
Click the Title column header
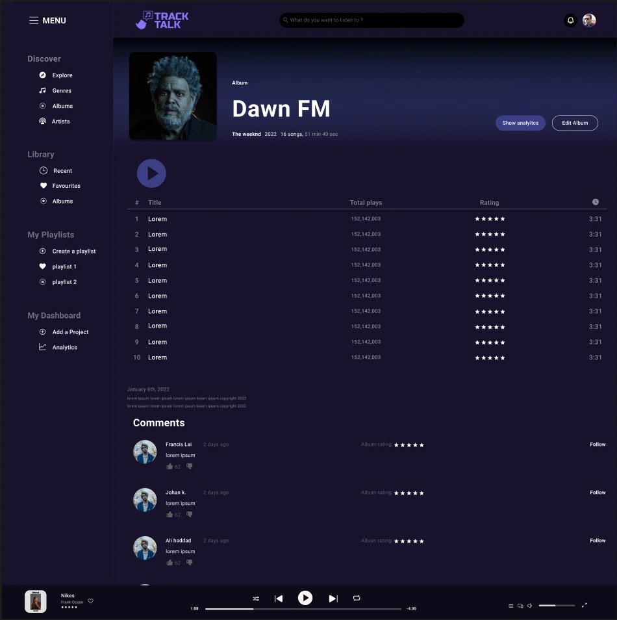155,203
